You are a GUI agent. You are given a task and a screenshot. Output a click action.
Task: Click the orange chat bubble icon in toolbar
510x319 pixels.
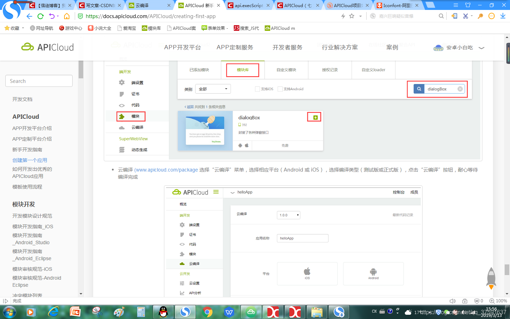coord(492,16)
